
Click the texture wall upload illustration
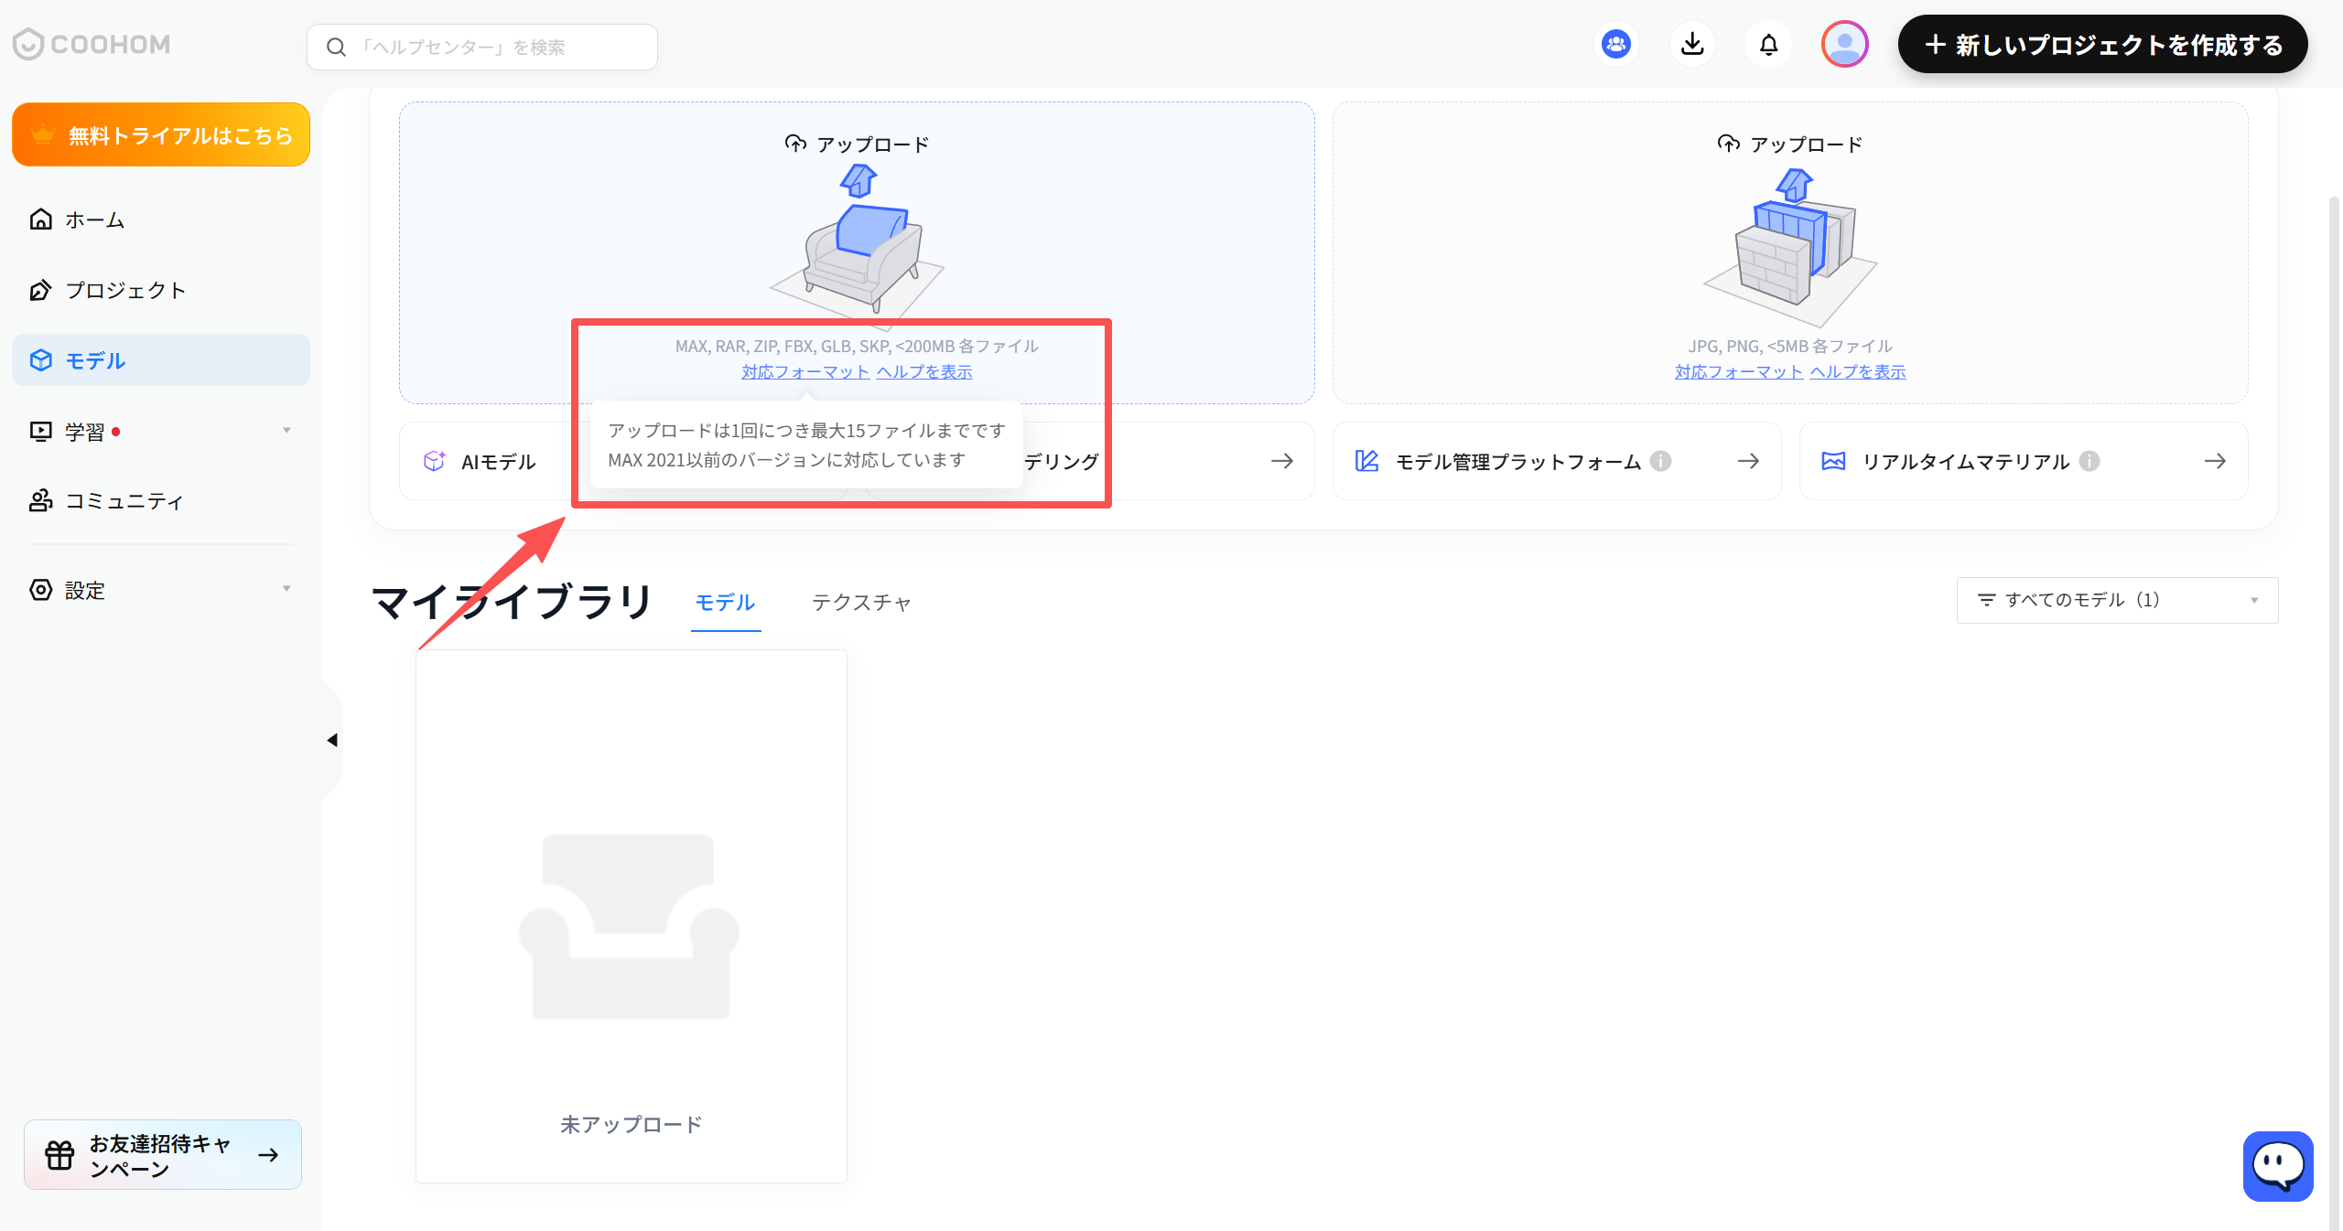click(1791, 247)
